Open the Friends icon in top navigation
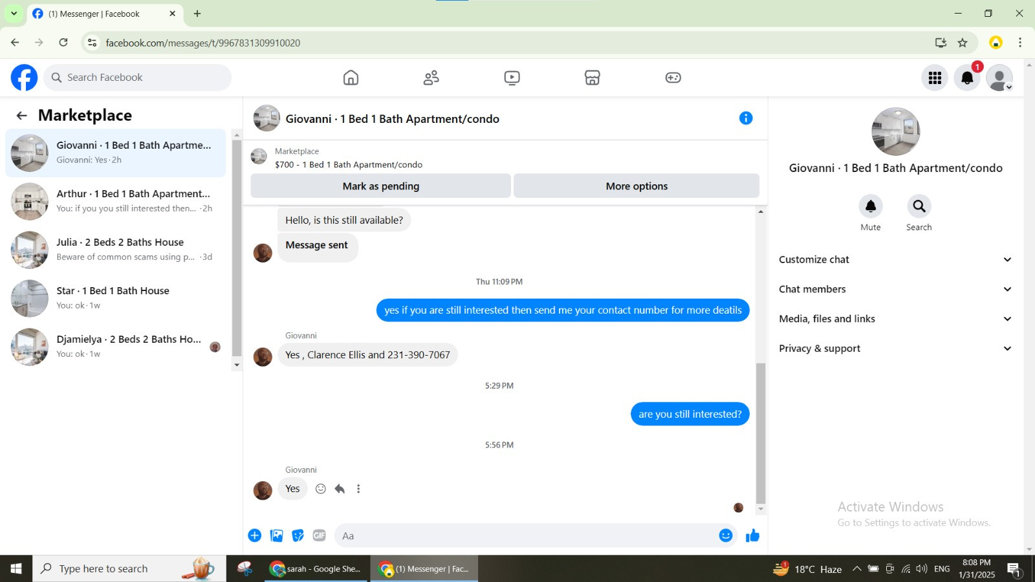The image size is (1035, 582). click(431, 78)
